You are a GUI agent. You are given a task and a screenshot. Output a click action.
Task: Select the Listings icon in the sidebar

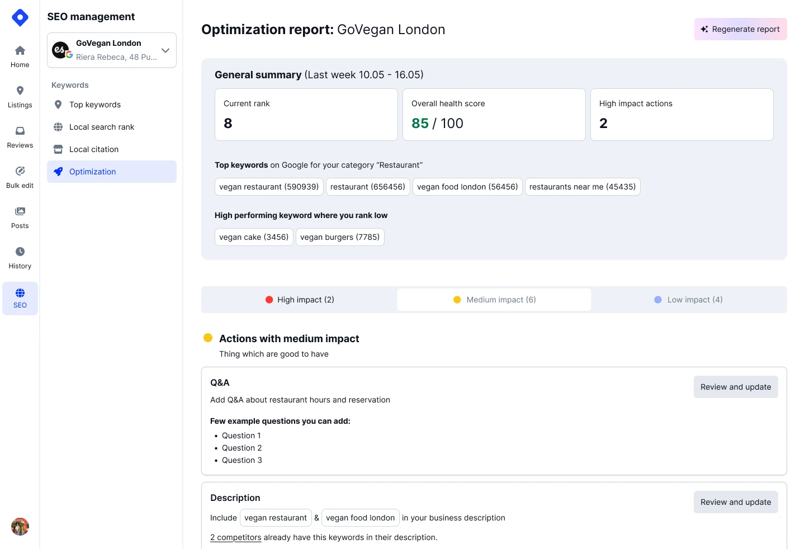pyautogui.click(x=20, y=96)
